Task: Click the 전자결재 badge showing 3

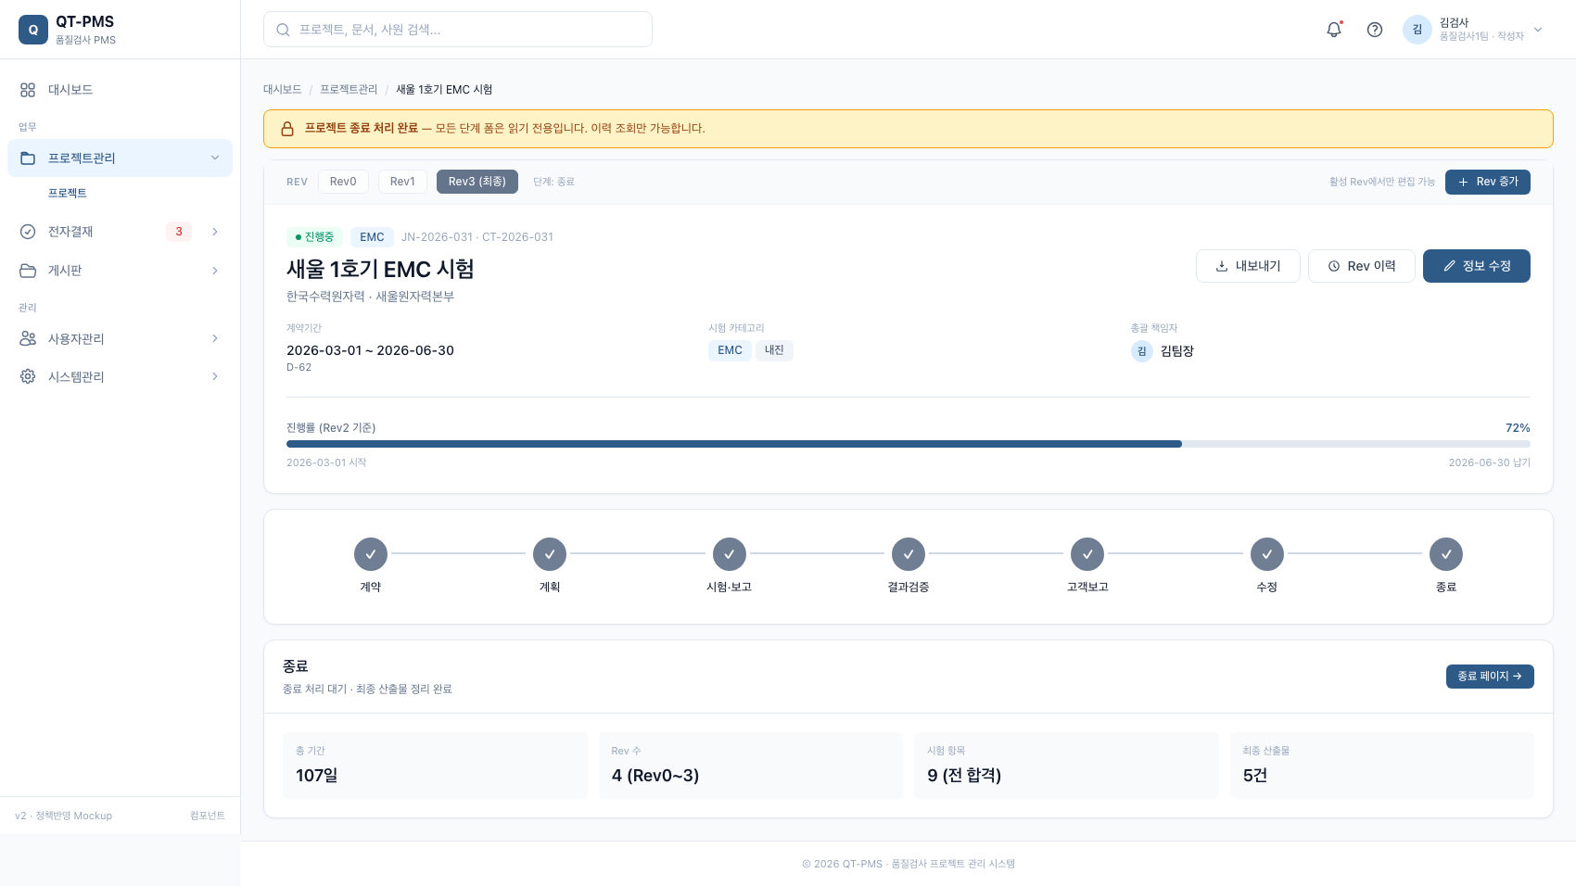Action: [x=179, y=232]
